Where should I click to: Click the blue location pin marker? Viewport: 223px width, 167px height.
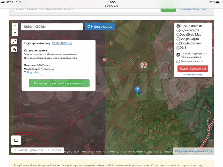[x=138, y=90]
